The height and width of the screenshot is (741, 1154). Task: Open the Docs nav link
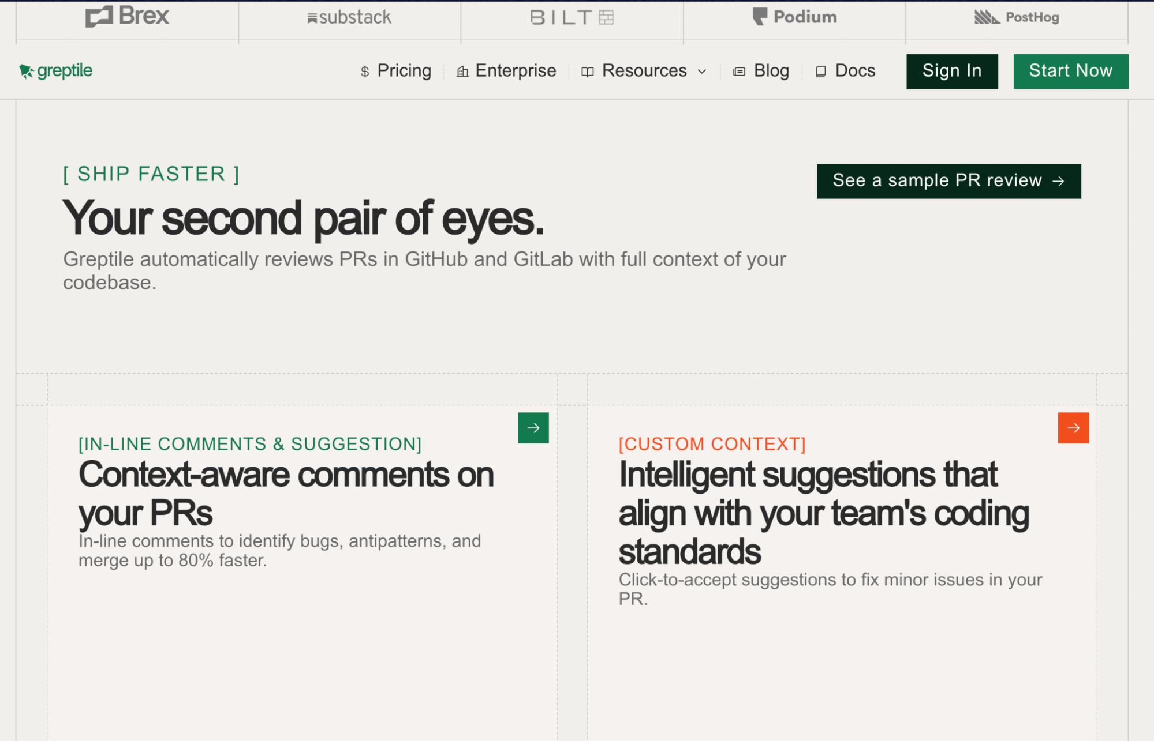click(x=855, y=71)
